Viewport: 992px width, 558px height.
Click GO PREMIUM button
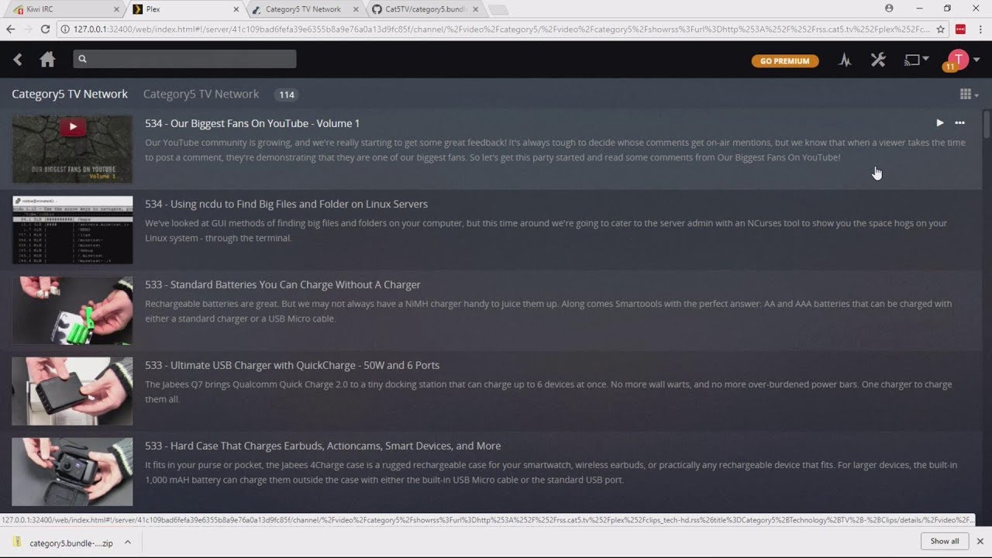tap(784, 61)
